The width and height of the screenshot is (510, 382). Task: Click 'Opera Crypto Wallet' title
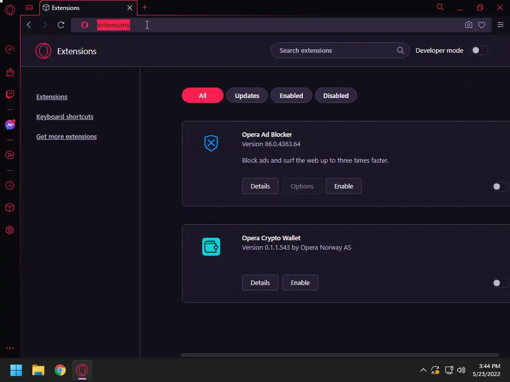click(271, 238)
